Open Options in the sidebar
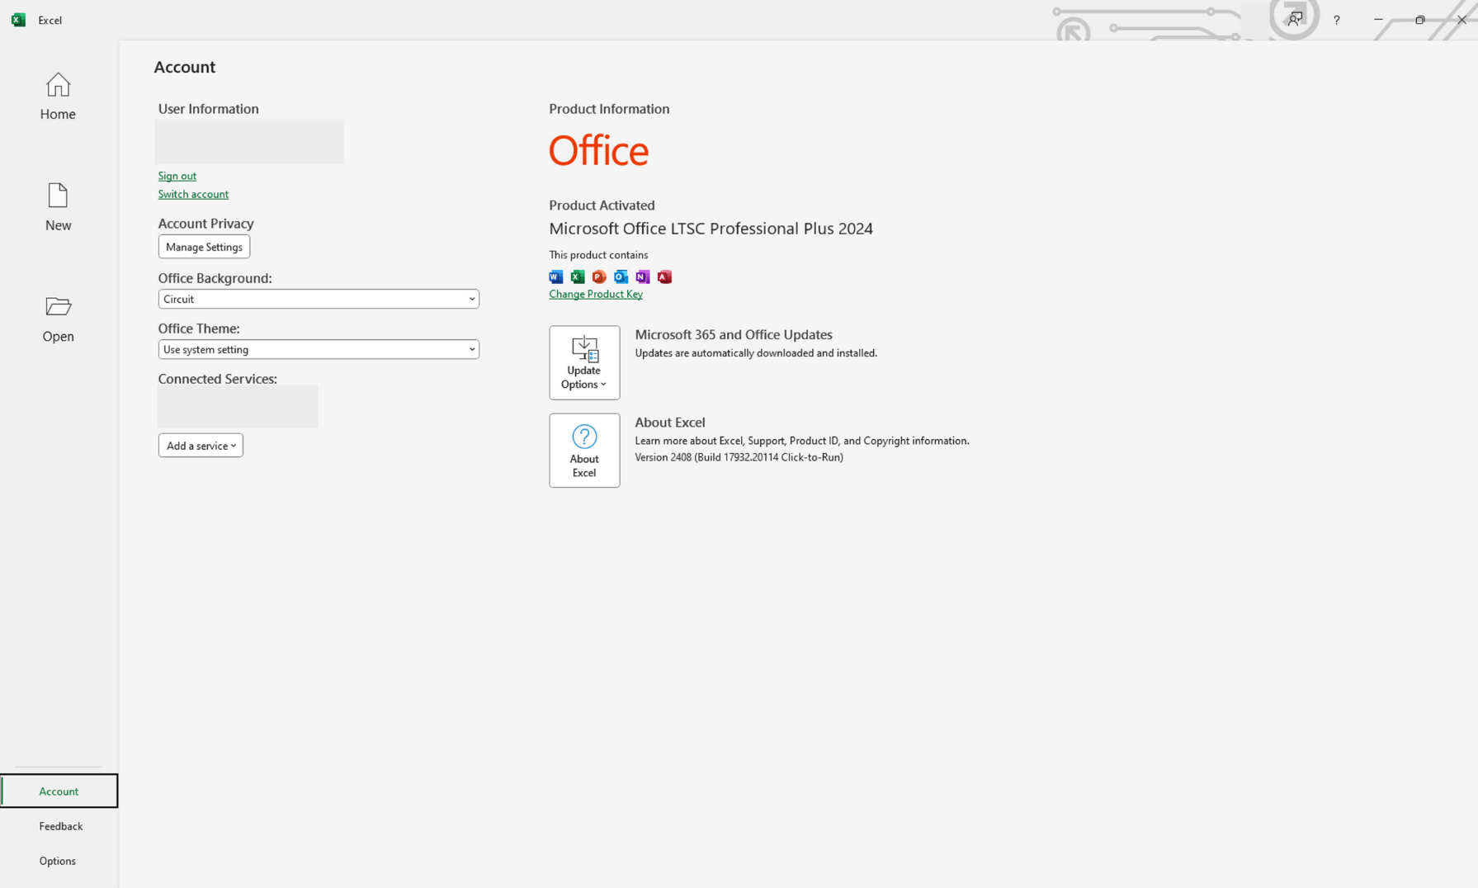The width and height of the screenshot is (1478, 888). 58,861
